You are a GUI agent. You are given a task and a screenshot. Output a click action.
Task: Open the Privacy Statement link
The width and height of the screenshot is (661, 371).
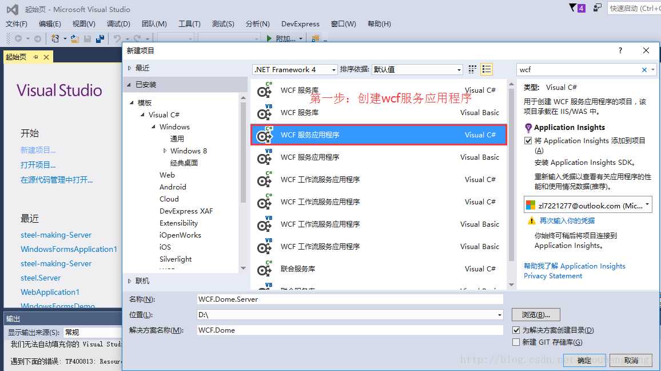click(553, 276)
